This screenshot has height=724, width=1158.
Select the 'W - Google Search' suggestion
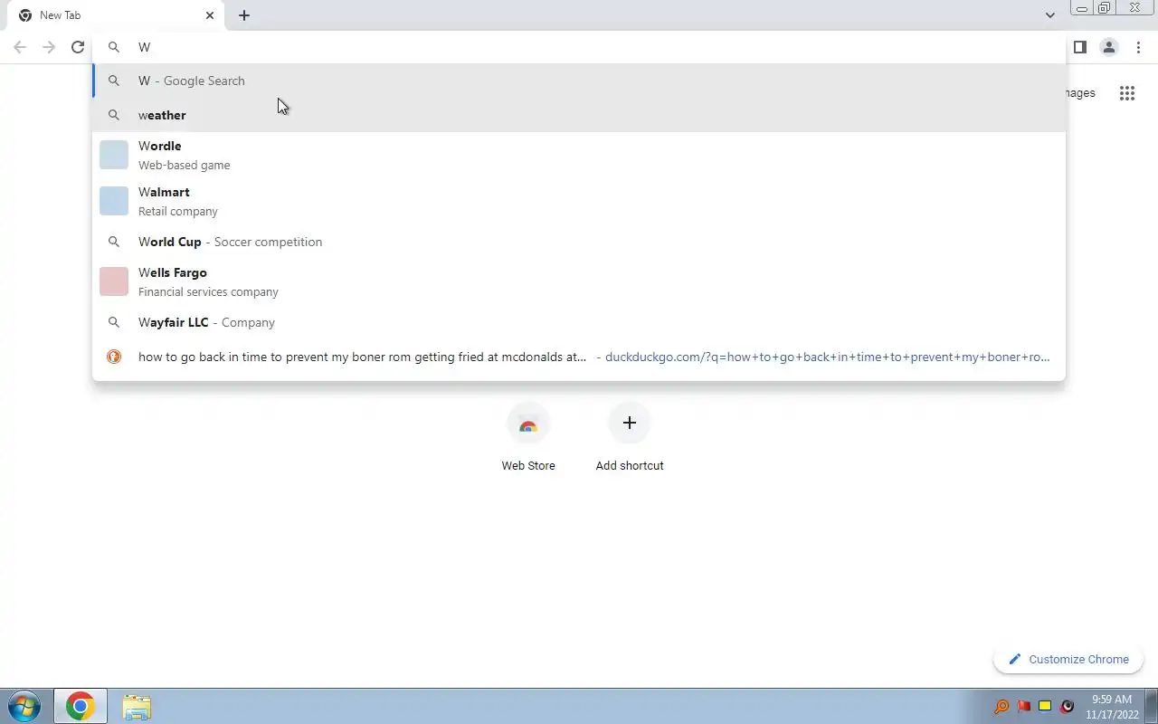click(579, 81)
